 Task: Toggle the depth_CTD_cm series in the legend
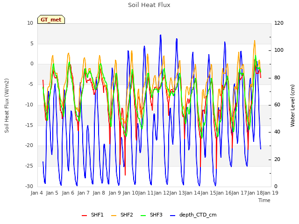pos(193,215)
